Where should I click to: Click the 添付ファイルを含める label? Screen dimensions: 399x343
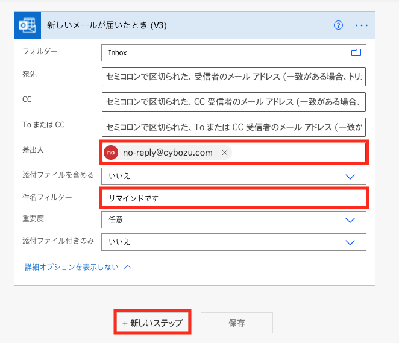click(58, 175)
